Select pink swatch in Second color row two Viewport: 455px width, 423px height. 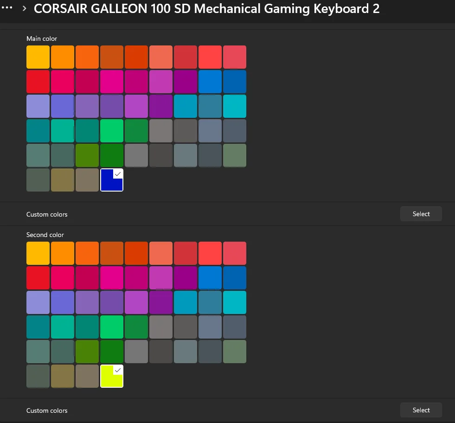[62, 277]
